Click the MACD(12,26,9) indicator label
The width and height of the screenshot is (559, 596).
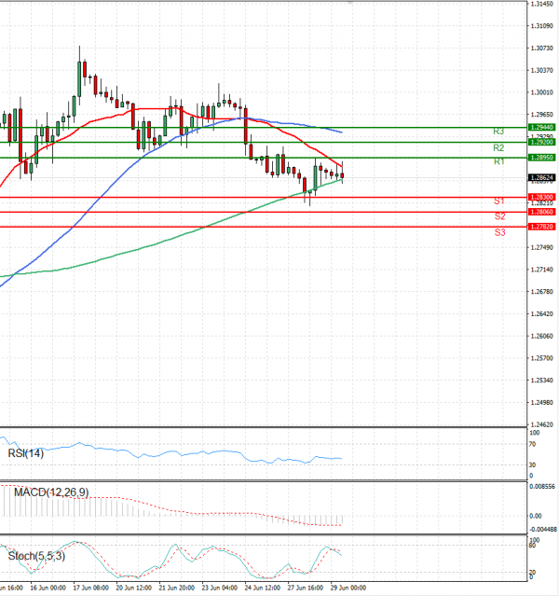point(51,492)
